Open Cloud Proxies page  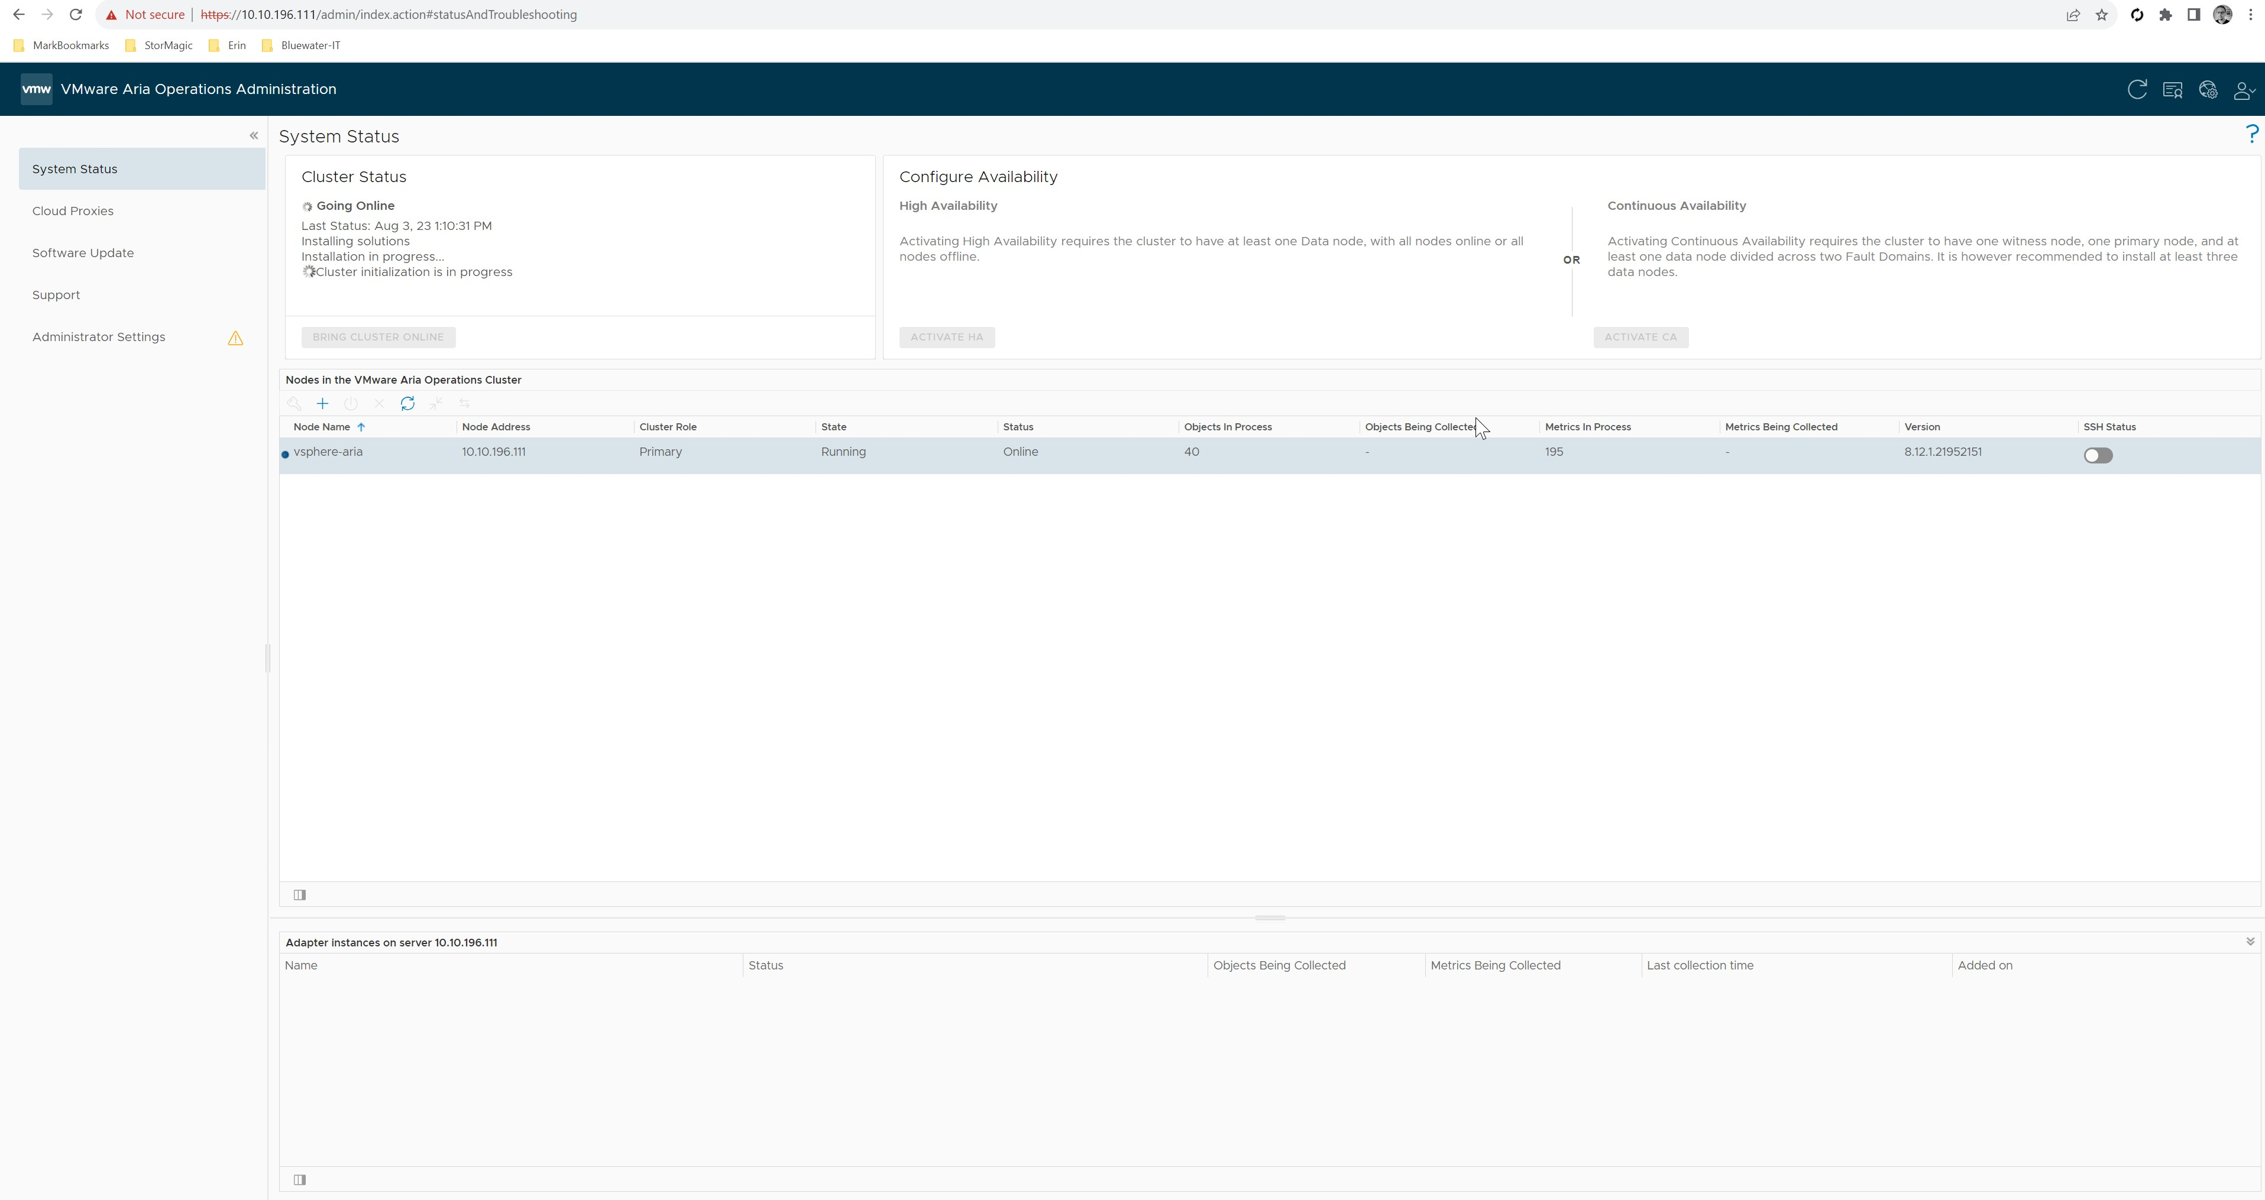[73, 211]
